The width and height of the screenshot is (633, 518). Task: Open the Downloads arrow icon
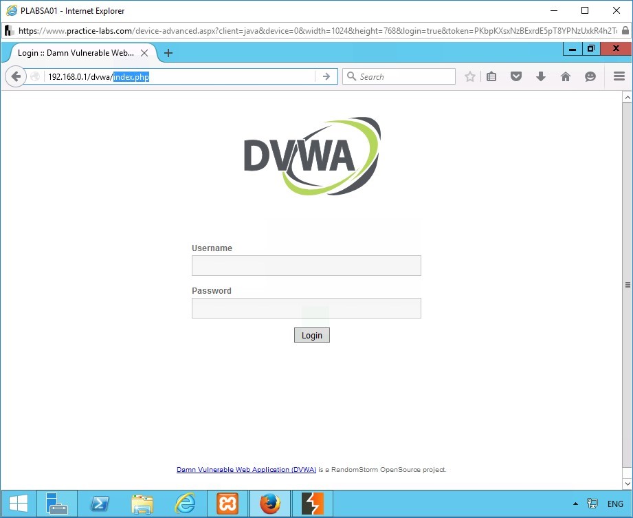coord(541,77)
